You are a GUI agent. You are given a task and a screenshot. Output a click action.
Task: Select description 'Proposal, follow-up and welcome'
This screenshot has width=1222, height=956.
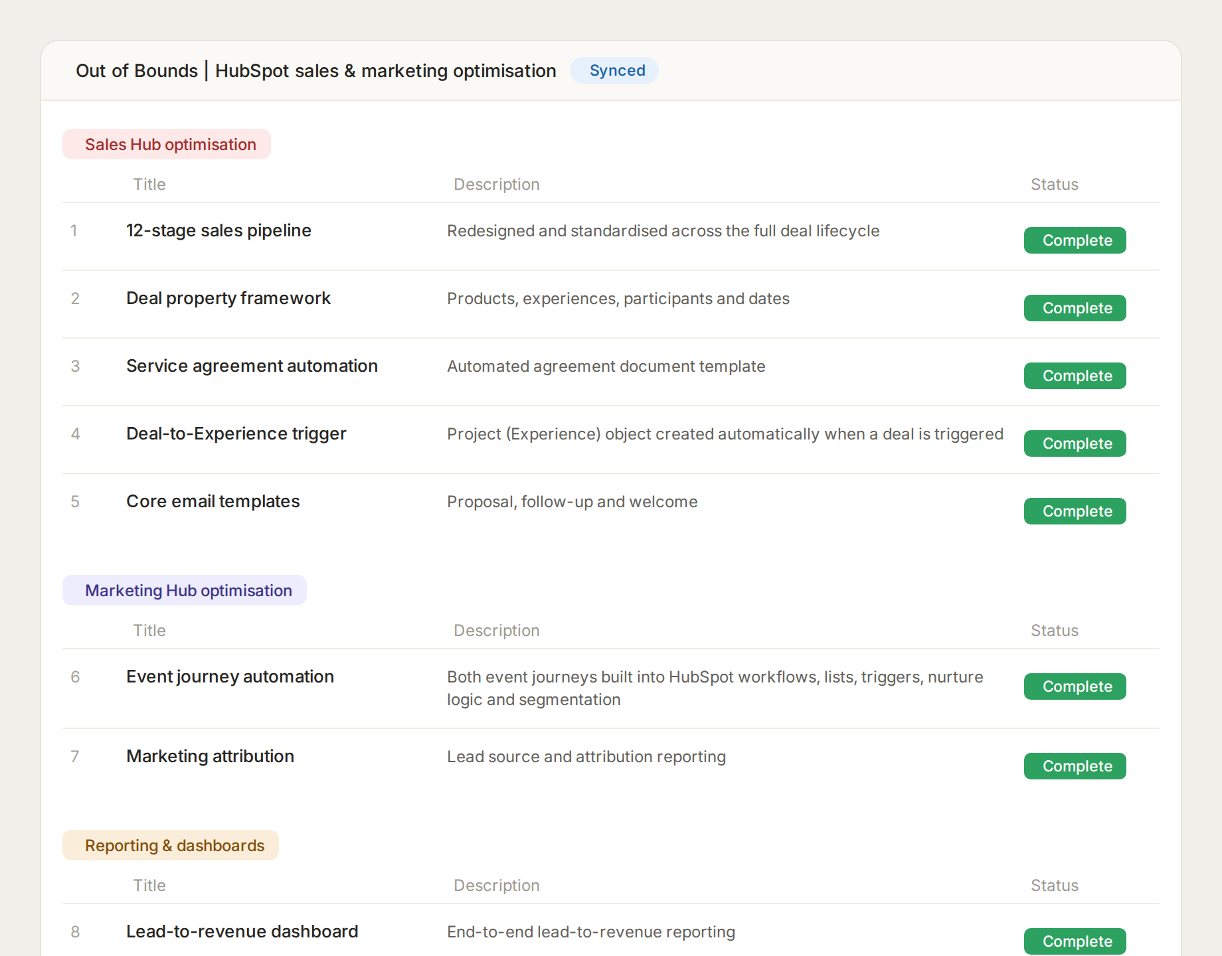coord(572,502)
